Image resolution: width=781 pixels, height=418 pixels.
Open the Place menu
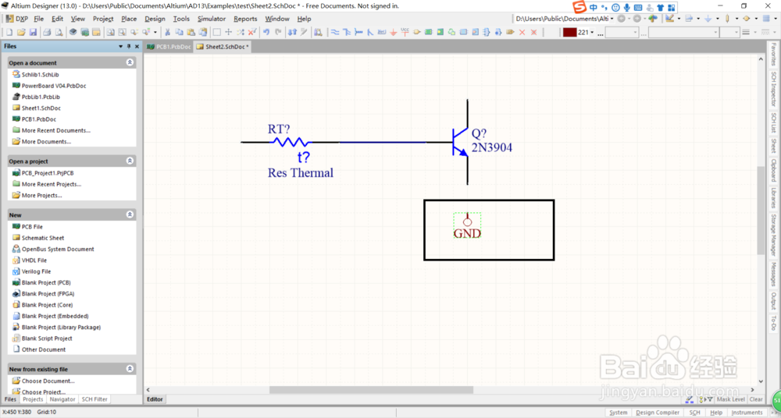129,19
